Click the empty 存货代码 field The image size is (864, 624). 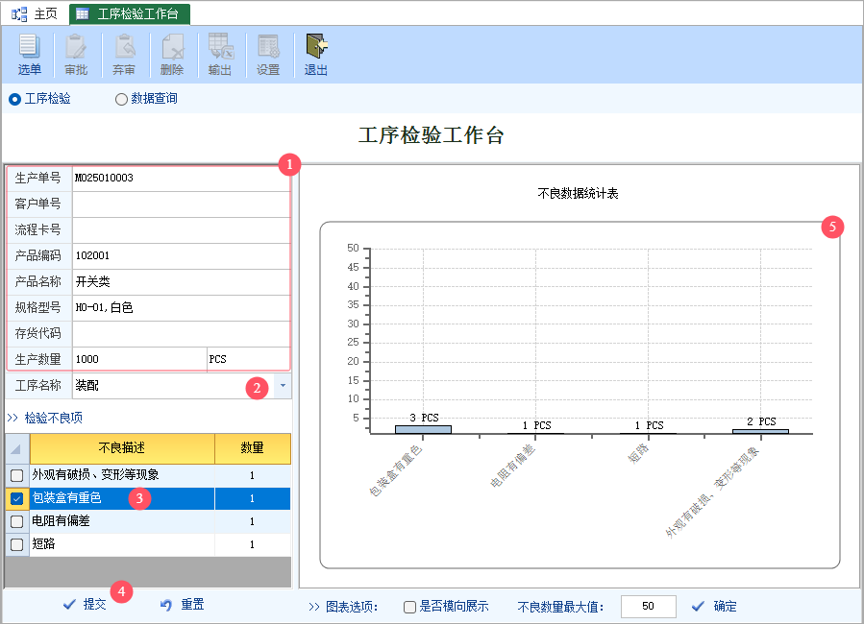click(182, 333)
